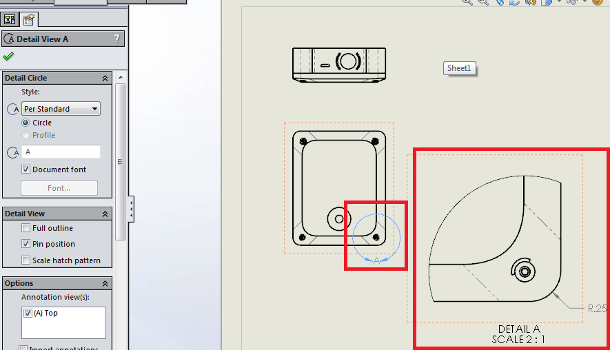Click the panel collapse handle beside PropertyManager

click(132, 205)
